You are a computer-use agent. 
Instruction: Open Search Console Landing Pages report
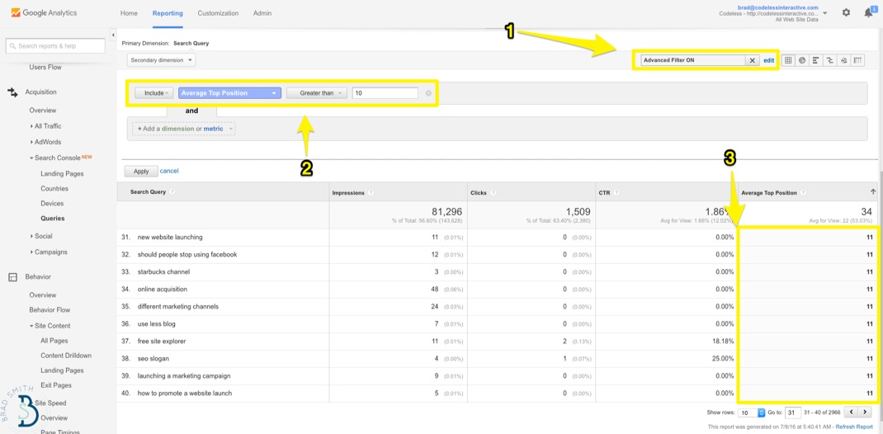pyautogui.click(x=62, y=173)
